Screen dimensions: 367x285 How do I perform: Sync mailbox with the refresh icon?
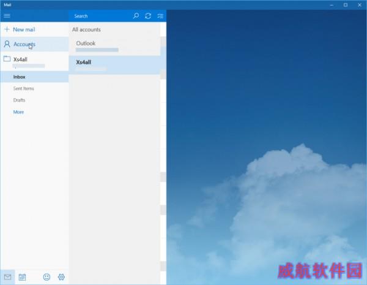tap(148, 16)
